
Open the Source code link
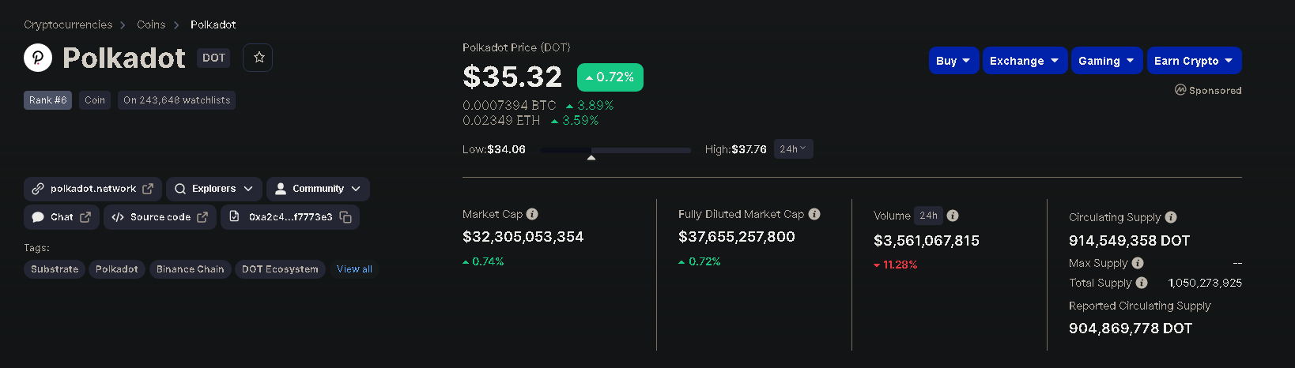tap(160, 217)
